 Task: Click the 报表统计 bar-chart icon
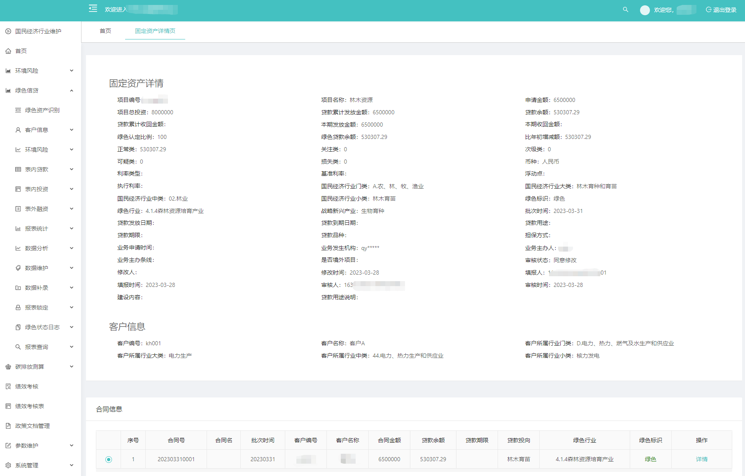click(x=18, y=229)
